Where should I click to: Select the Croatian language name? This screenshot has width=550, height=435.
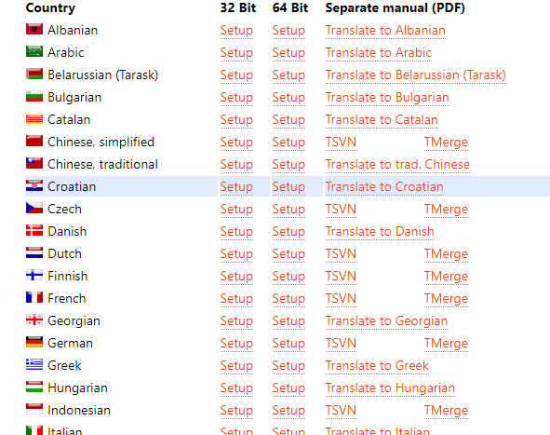pyautogui.click(x=72, y=187)
